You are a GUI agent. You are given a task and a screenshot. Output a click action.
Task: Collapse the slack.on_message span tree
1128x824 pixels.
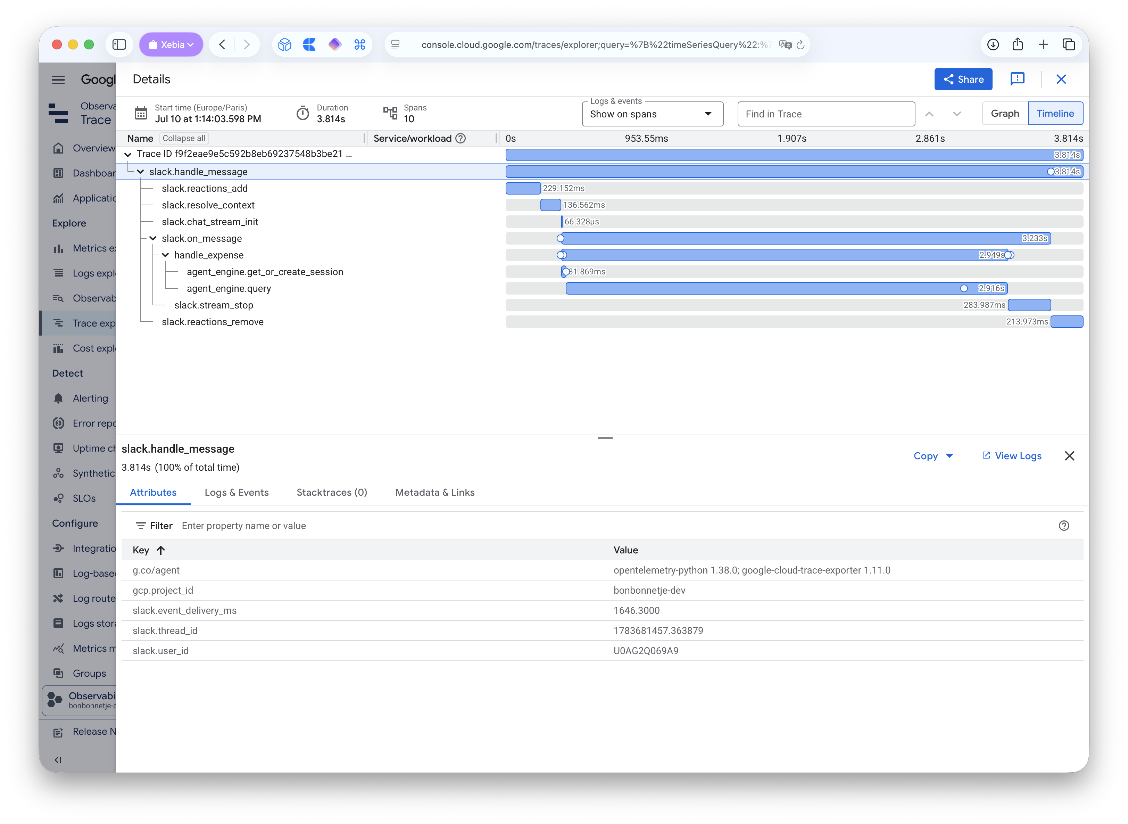tap(153, 238)
